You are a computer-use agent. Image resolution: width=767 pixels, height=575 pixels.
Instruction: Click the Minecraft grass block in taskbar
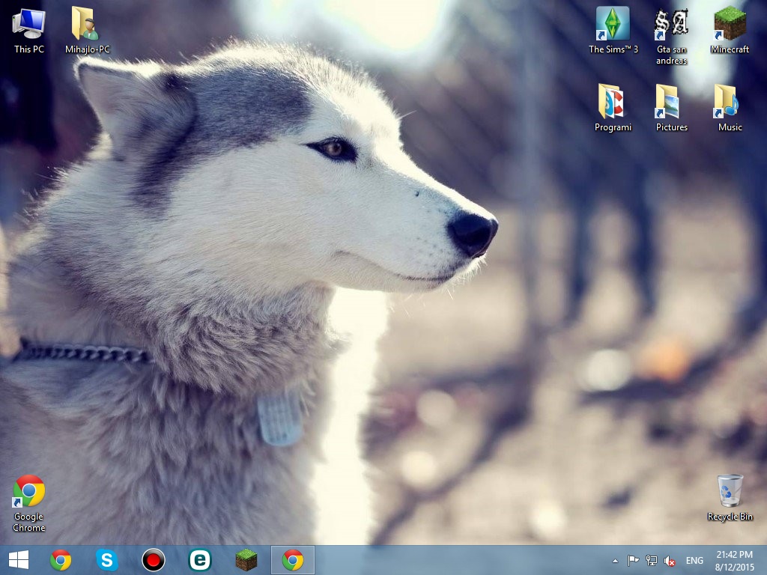pos(246,560)
